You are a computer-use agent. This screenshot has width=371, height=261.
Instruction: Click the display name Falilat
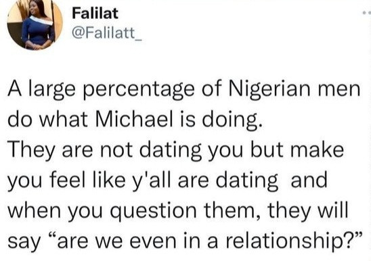[95, 14]
